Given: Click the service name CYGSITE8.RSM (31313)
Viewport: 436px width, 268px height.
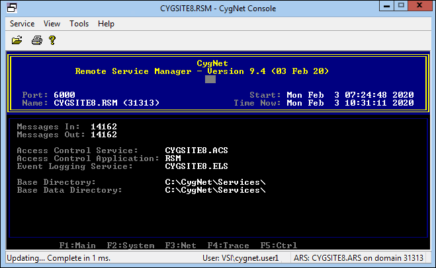Looking at the screenshot, I should pyautogui.click(x=107, y=103).
